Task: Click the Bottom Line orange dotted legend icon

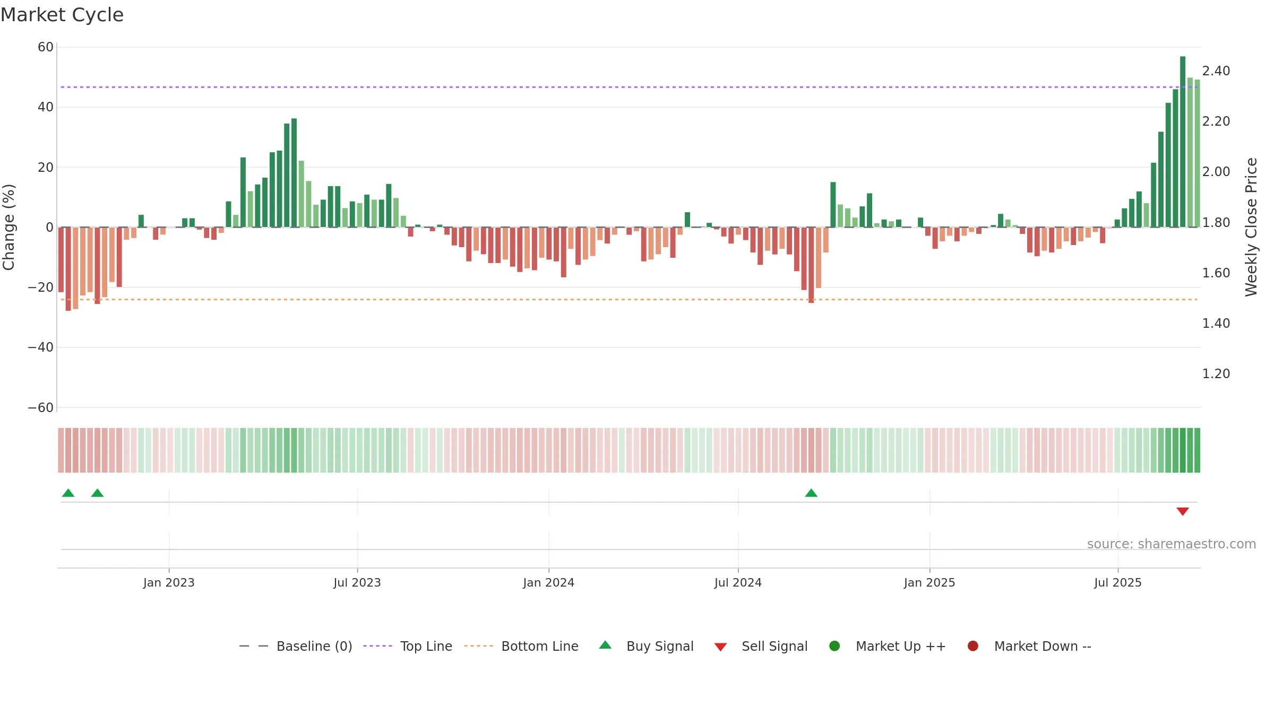Action: pyautogui.click(x=478, y=646)
